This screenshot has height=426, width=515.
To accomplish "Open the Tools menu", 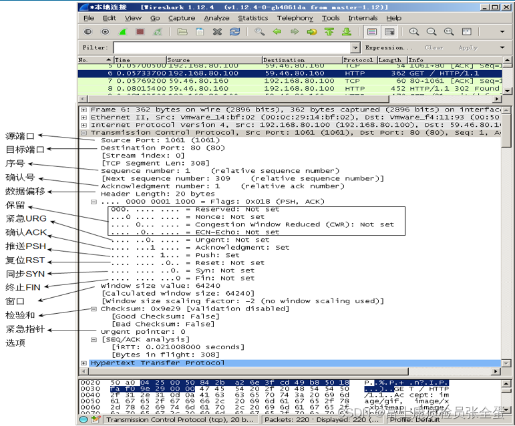I will coord(331,18).
